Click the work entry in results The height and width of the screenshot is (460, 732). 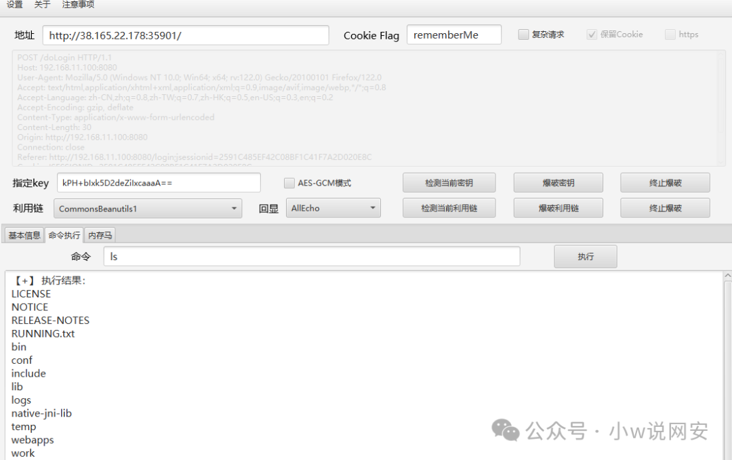[x=23, y=453]
